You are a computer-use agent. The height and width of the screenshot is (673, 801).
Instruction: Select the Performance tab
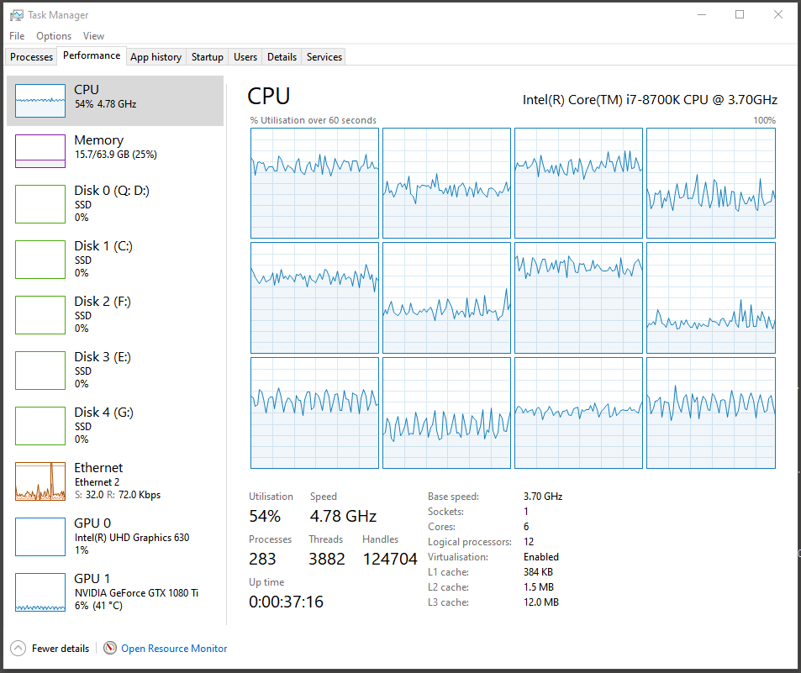(x=92, y=55)
